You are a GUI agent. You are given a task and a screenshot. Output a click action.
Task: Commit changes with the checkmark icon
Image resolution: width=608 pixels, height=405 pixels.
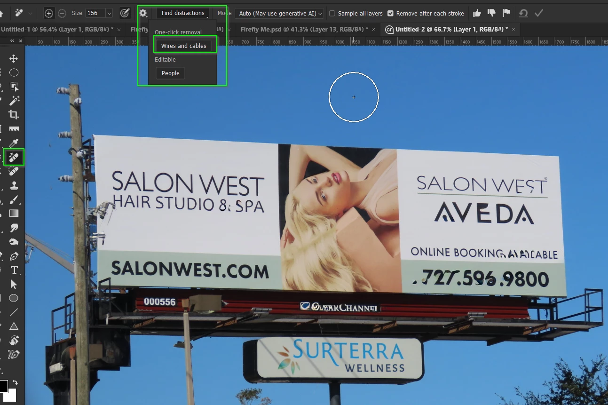point(539,13)
